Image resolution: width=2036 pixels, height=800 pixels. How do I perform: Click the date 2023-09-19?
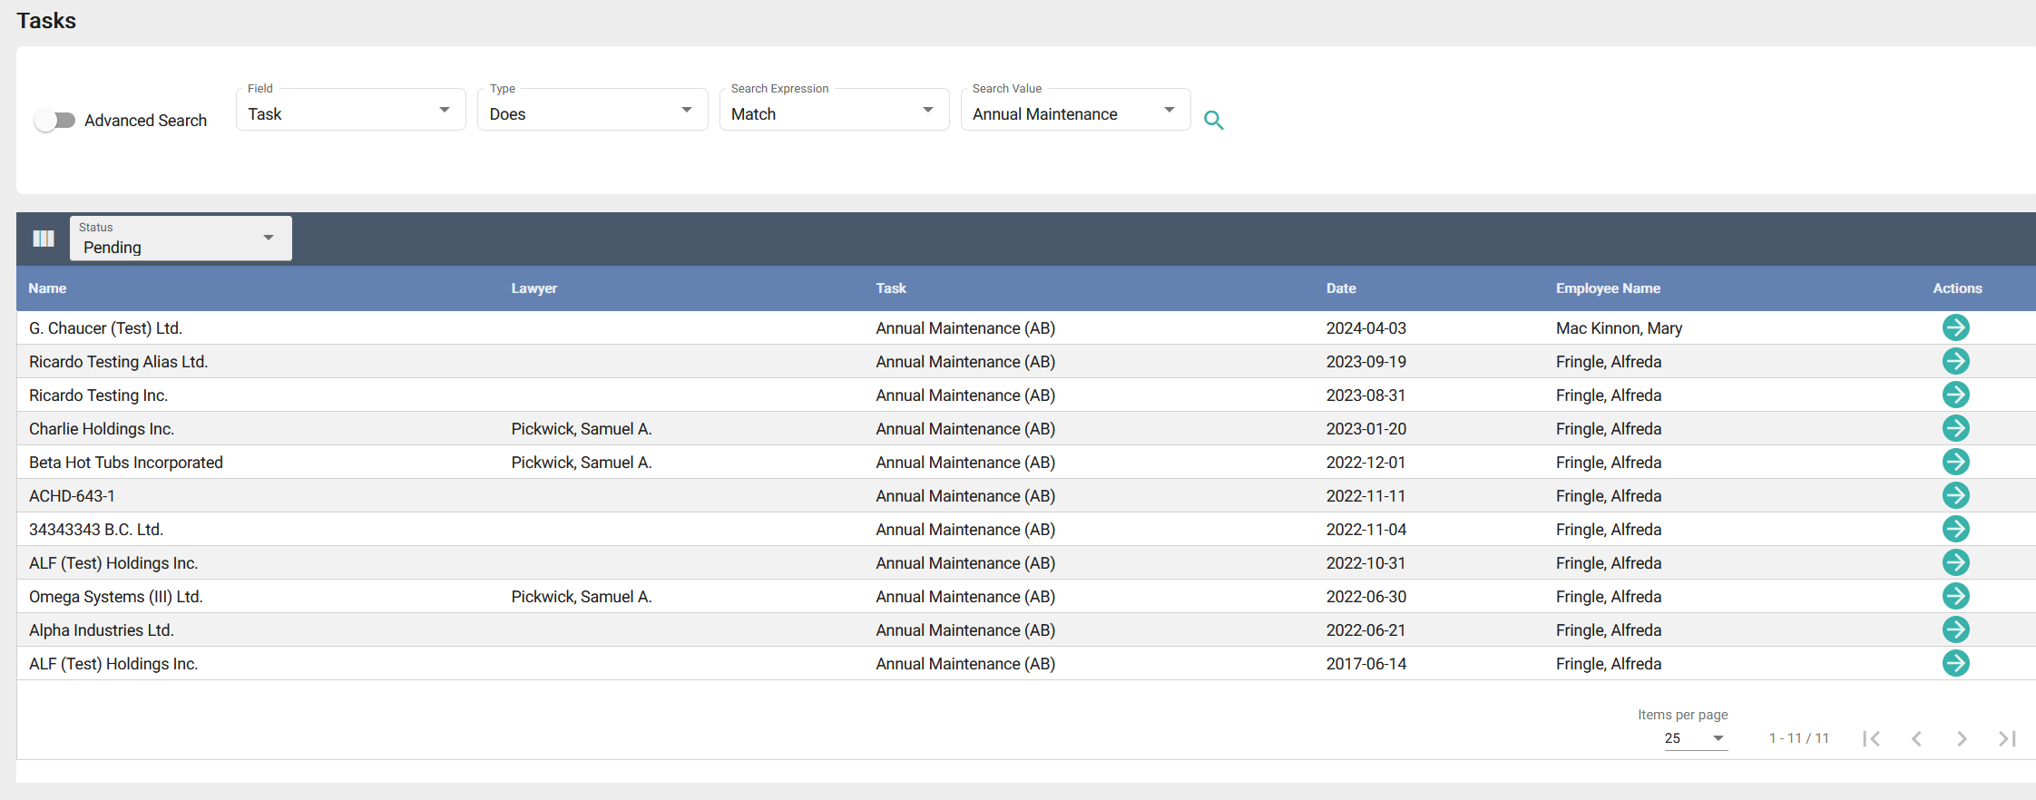pyautogui.click(x=1366, y=362)
